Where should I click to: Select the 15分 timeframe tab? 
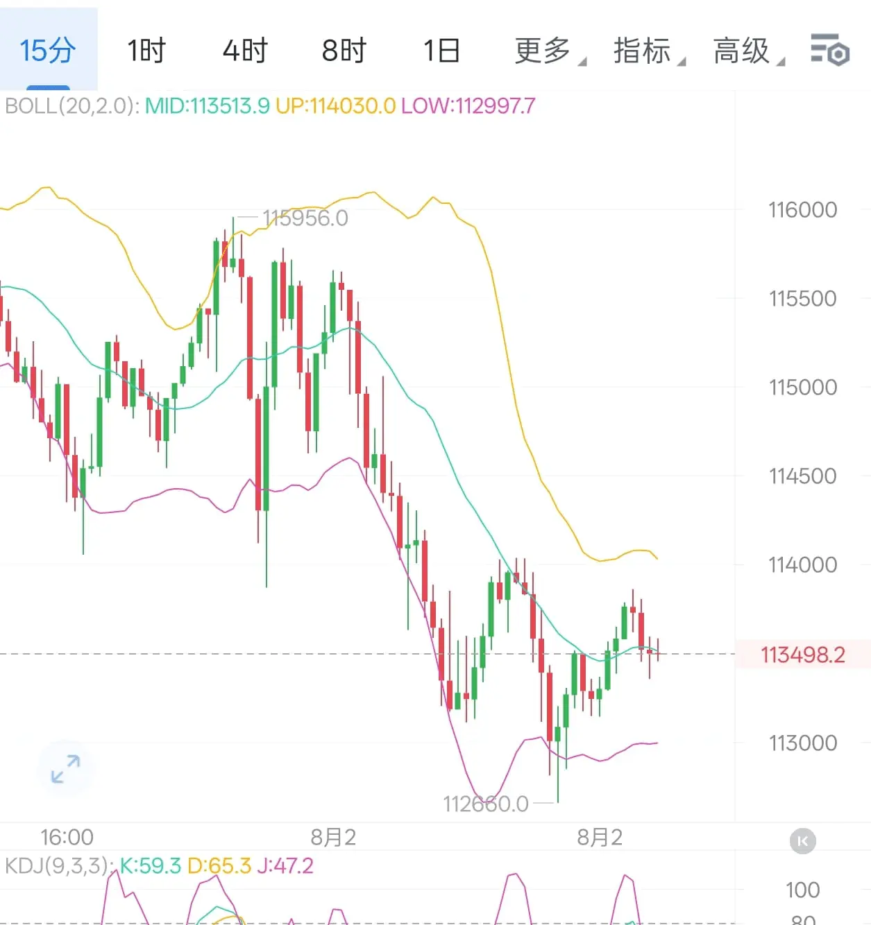click(x=49, y=50)
